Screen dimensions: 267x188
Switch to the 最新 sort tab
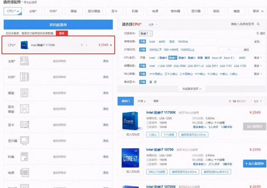coord(156,101)
